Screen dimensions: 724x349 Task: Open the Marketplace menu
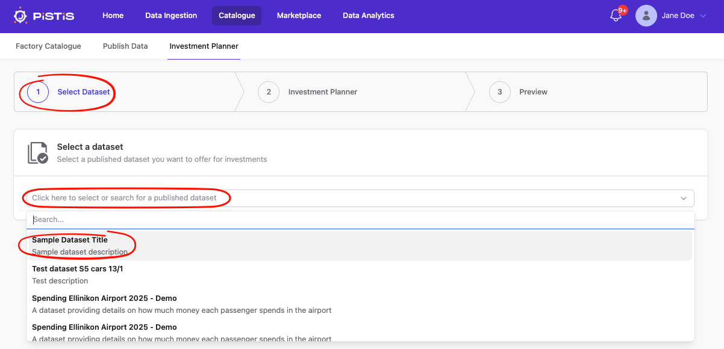299,16
